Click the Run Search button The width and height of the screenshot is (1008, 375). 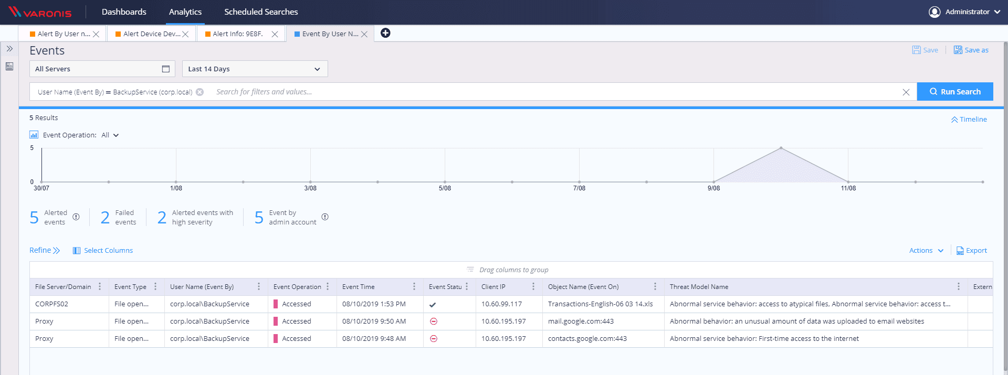point(954,91)
